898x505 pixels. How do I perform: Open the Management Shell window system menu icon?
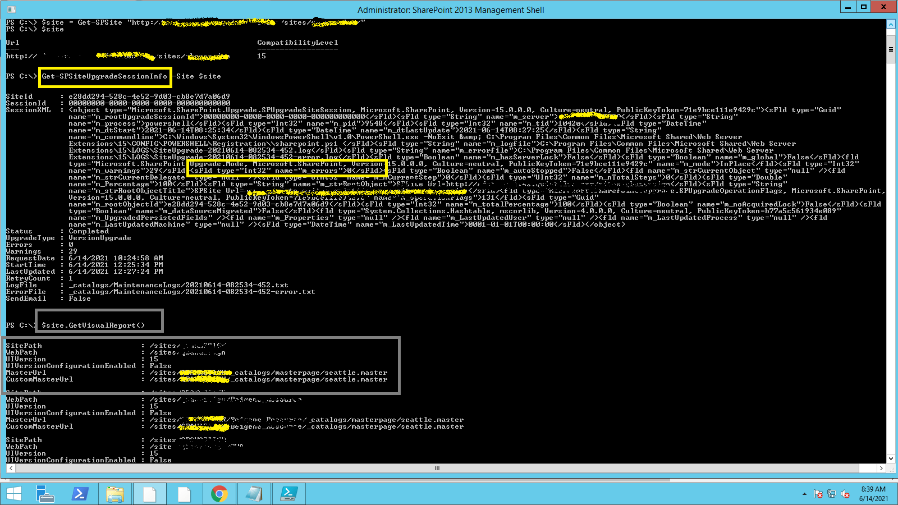(x=11, y=10)
